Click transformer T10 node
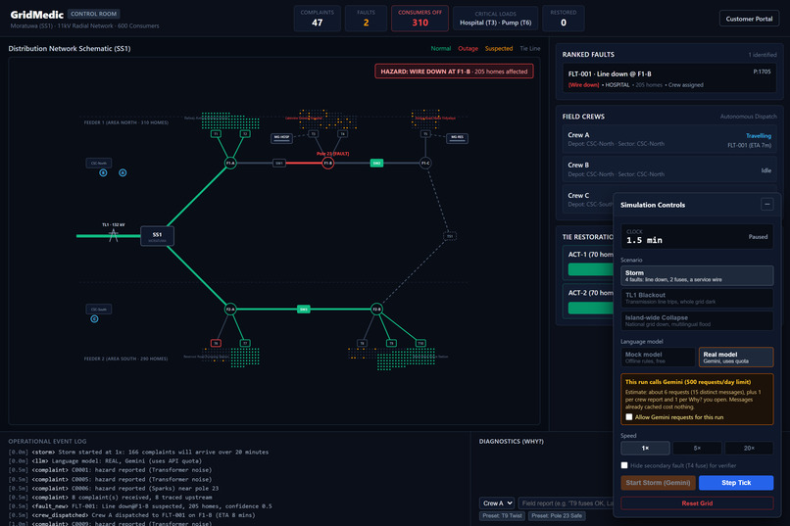 (x=420, y=343)
